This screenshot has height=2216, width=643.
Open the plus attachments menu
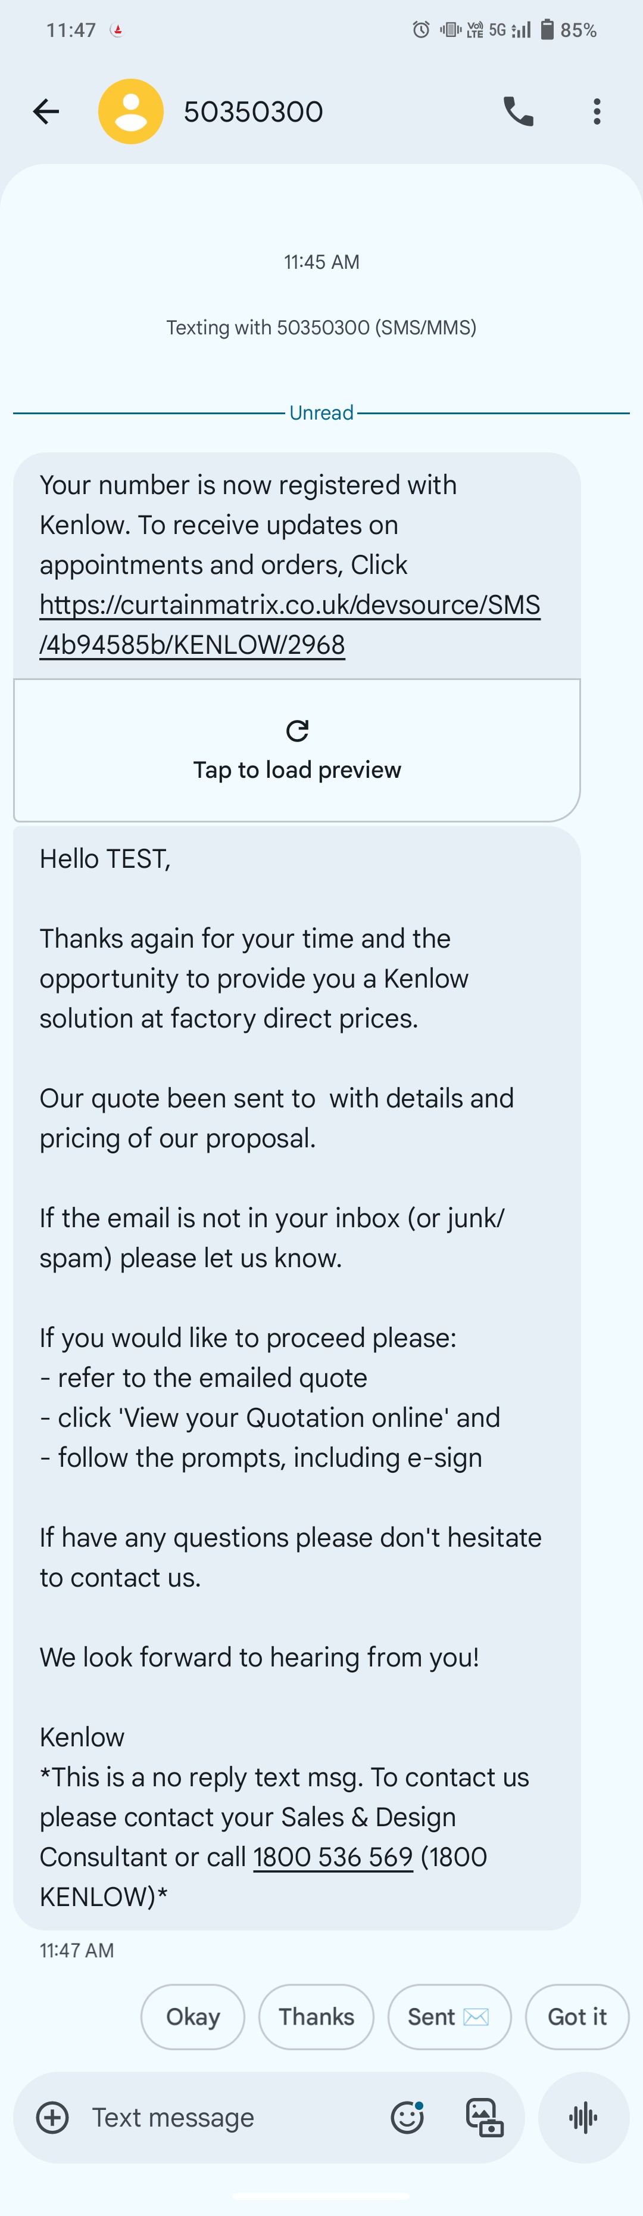tap(52, 2117)
